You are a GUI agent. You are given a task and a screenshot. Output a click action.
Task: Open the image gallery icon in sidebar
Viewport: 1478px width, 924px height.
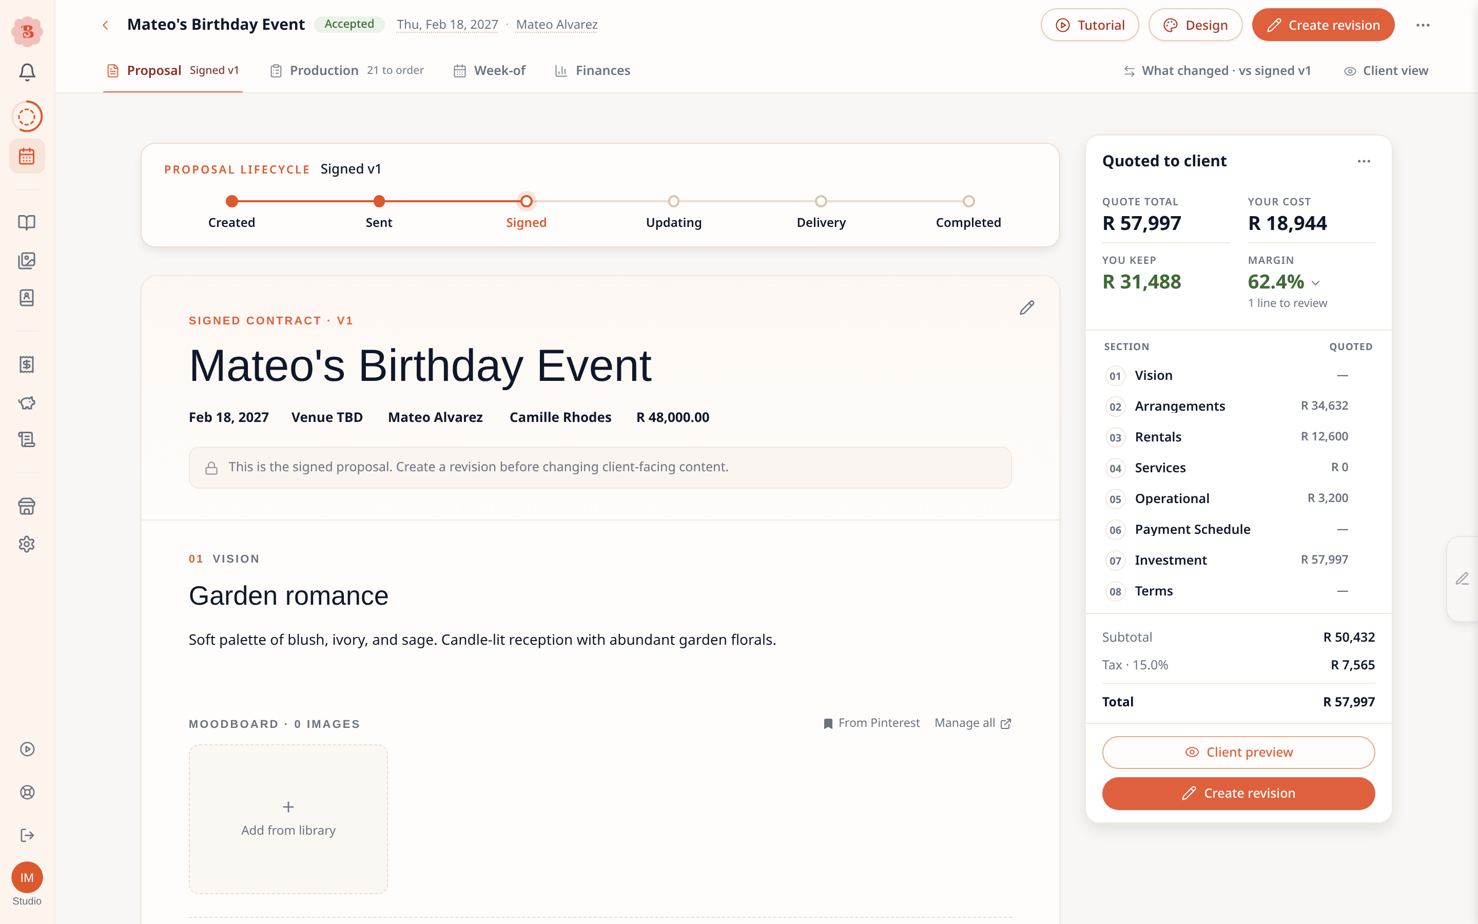pyautogui.click(x=27, y=260)
